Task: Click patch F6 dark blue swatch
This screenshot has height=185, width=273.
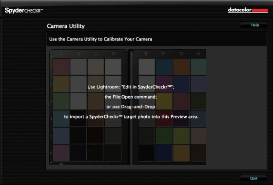Action: [x=164, y=153]
